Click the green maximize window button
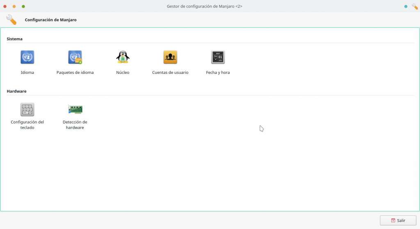This screenshot has height=229, width=420. click(x=23, y=7)
